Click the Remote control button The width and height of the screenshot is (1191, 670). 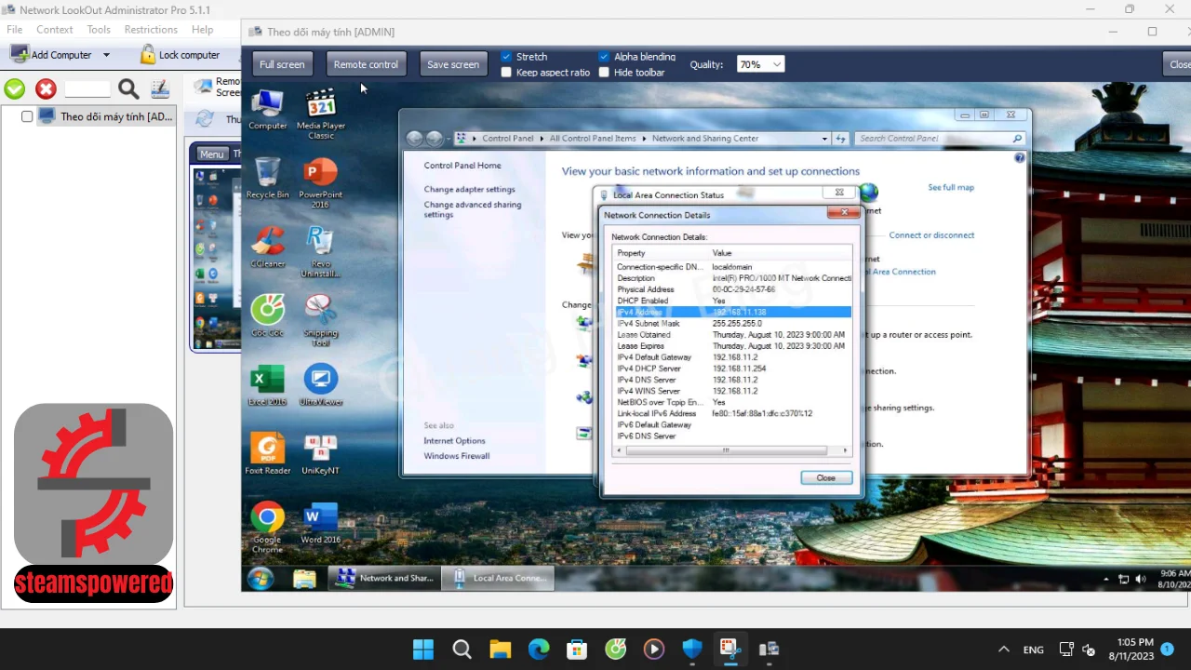(x=366, y=64)
